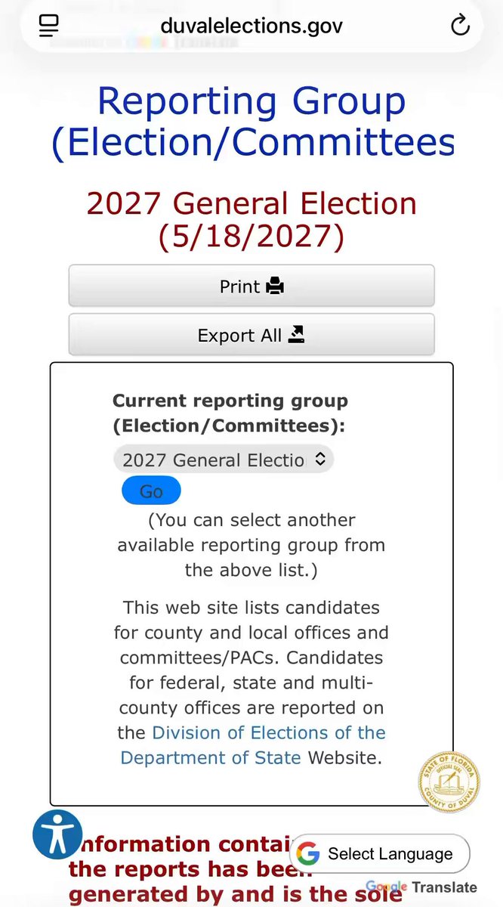Open the page format menu icon in address bar
Image resolution: width=503 pixels, height=907 pixels.
point(48,26)
